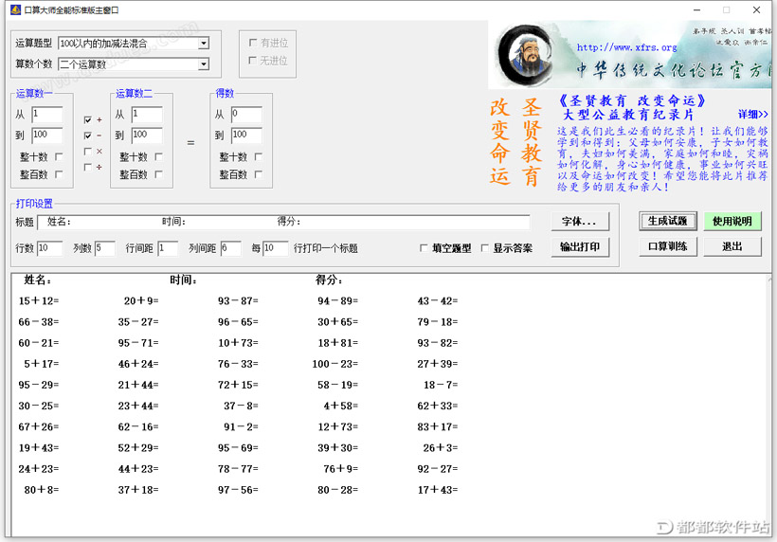The height and width of the screenshot is (542, 777).
Task: Toggle the 无进位 checkbox
Action: 253,61
